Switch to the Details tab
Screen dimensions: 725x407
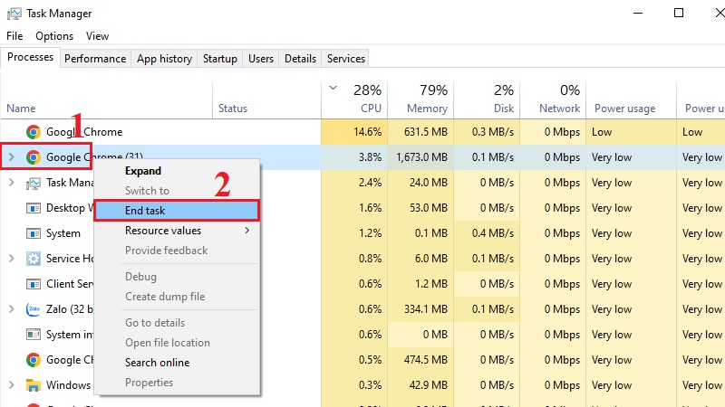[x=301, y=59]
